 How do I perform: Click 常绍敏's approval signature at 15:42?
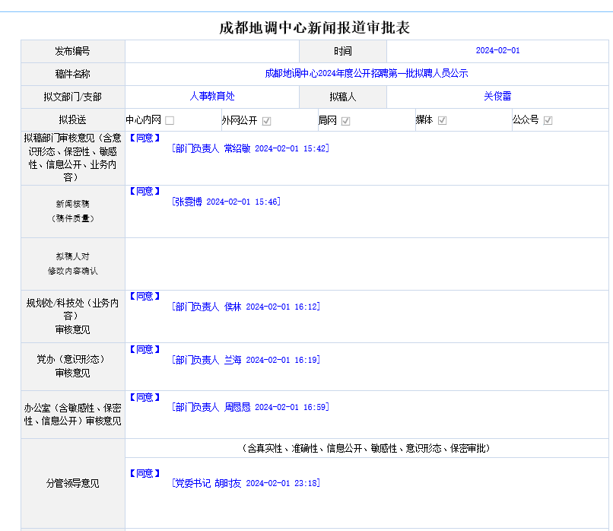click(x=250, y=148)
